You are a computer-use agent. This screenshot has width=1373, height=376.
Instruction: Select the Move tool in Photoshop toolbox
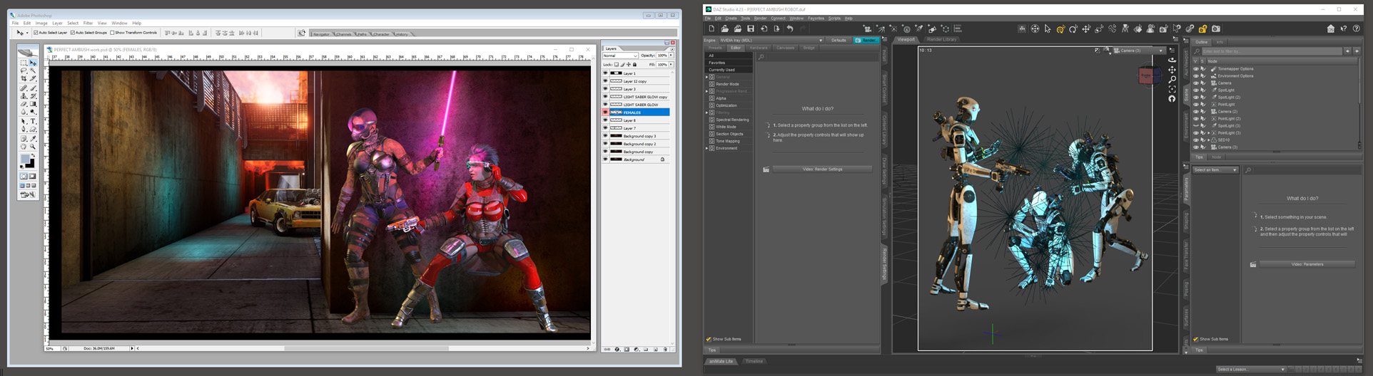tap(34, 63)
